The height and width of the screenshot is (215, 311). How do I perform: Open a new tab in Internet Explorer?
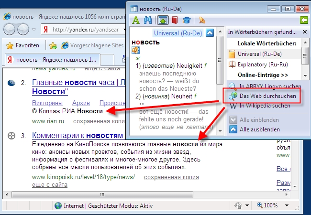[x=107, y=60]
